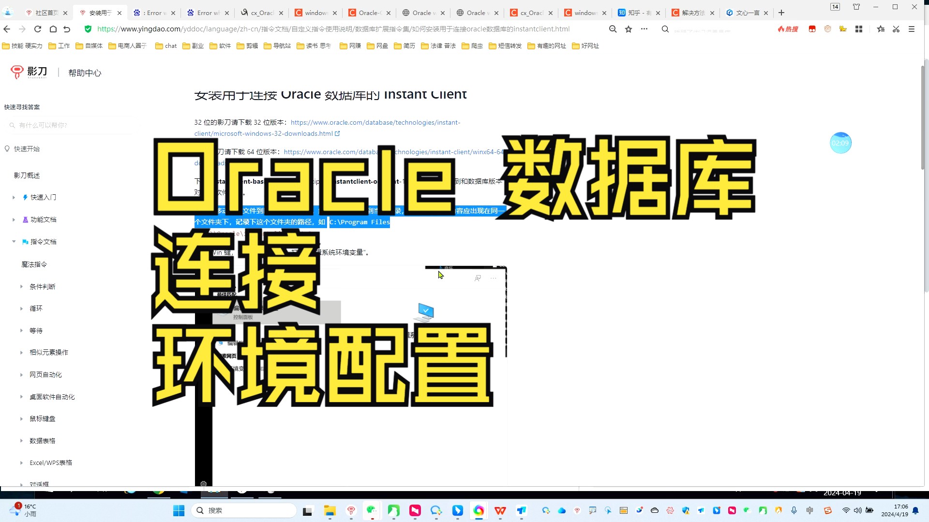The height and width of the screenshot is (522, 929).
Task: Open the 鼠标键盘 doc item
Action: [43, 419]
